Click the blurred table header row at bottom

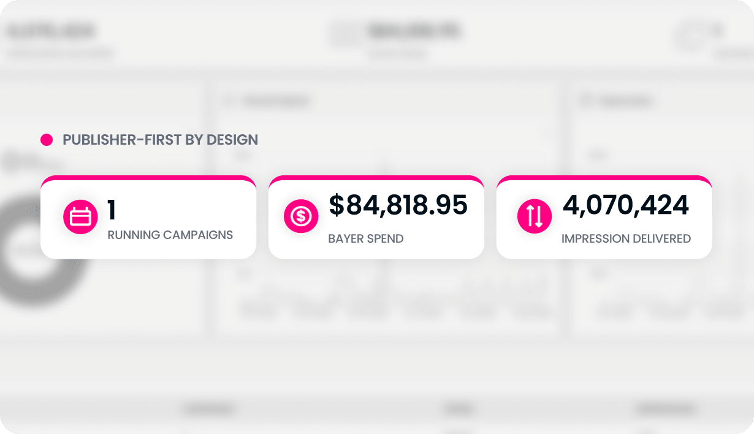click(x=377, y=409)
